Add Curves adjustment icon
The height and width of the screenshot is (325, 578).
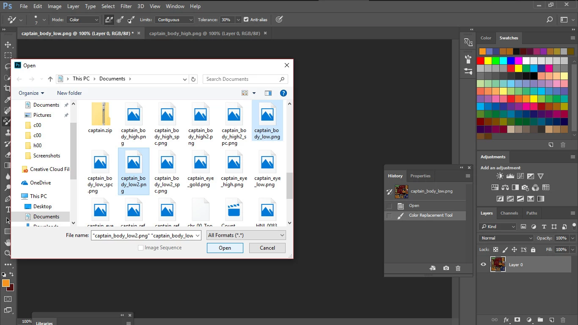click(x=520, y=176)
